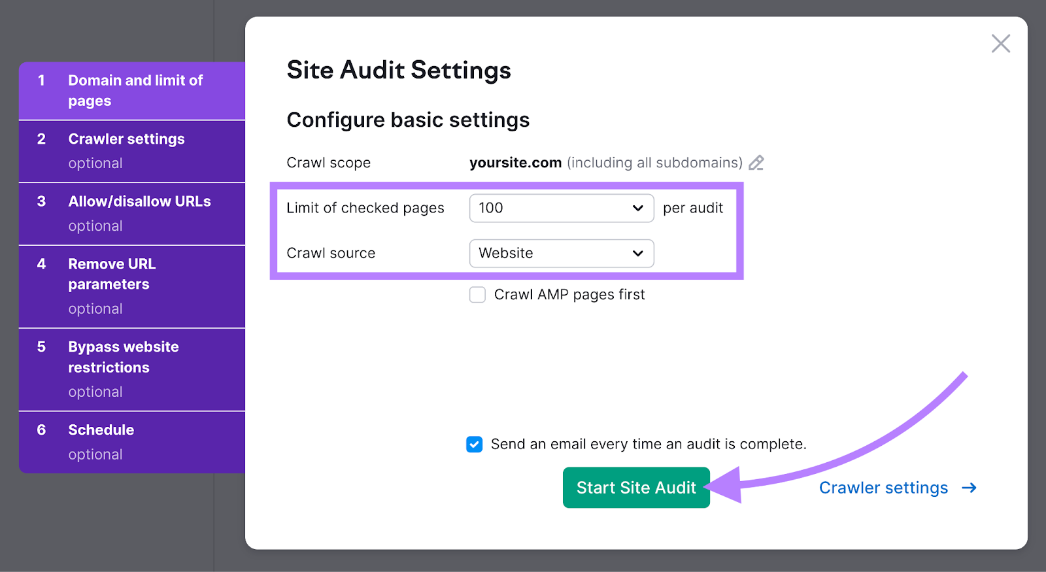Image resolution: width=1046 pixels, height=572 pixels.
Task: Open step 5 Bypass website restrictions
Action: (x=131, y=368)
